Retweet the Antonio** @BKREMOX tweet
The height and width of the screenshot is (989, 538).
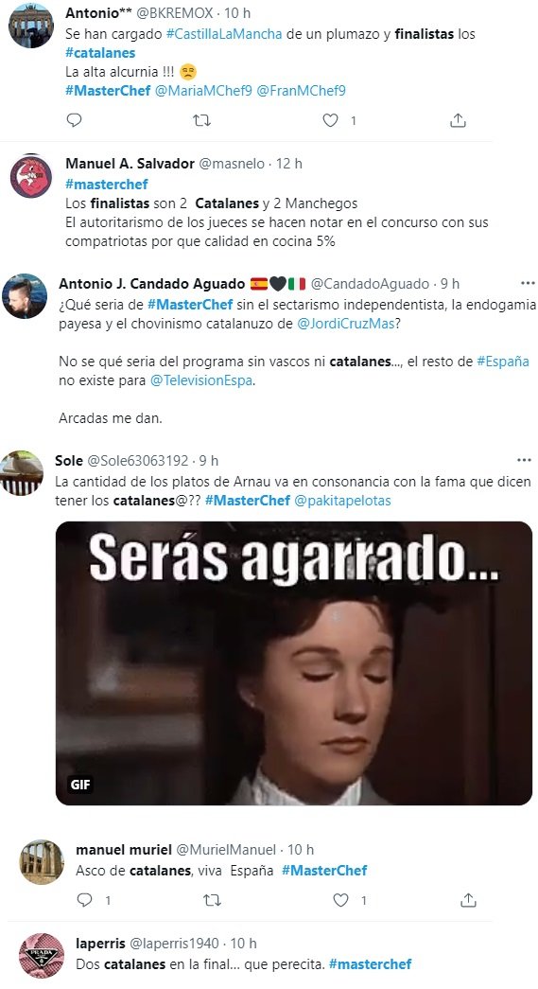click(x=201, y=120)
